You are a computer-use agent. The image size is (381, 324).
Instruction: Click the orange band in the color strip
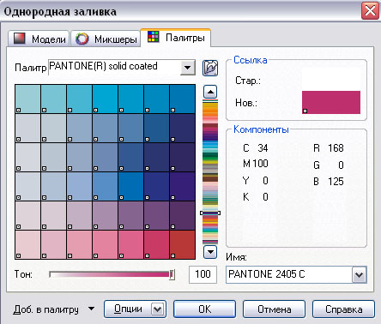(x=210, y=109)
